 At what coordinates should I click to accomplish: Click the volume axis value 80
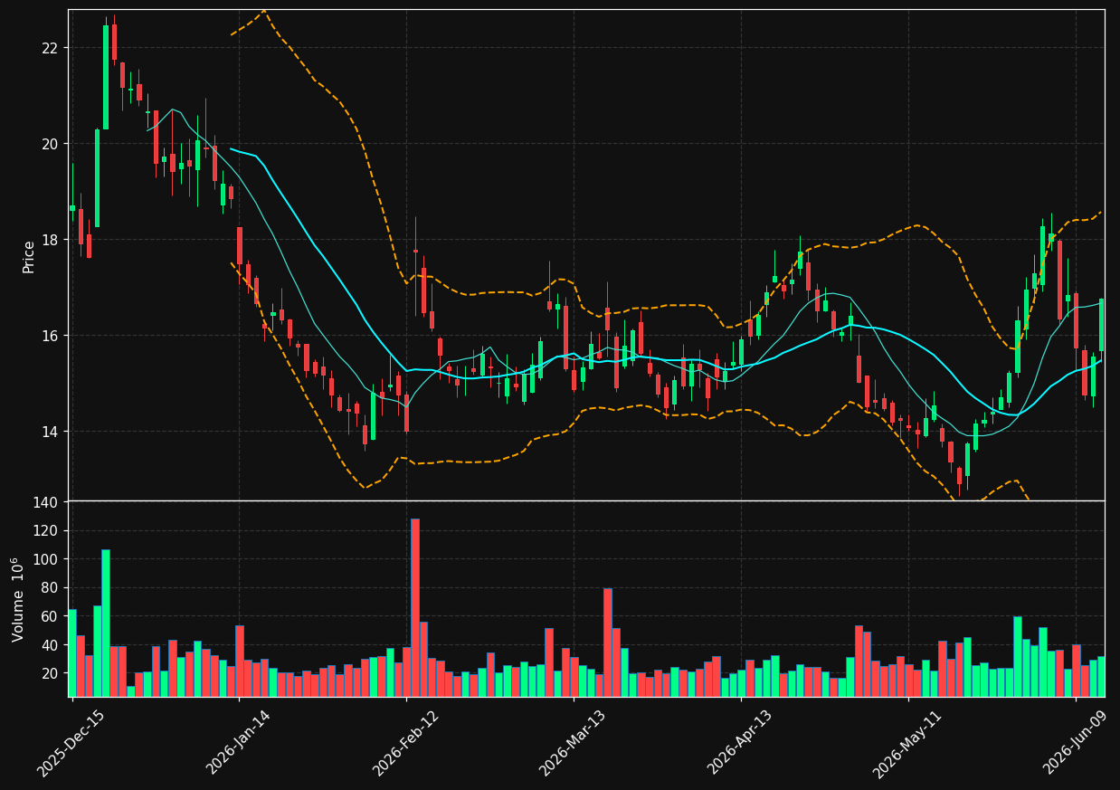point(49,587)
